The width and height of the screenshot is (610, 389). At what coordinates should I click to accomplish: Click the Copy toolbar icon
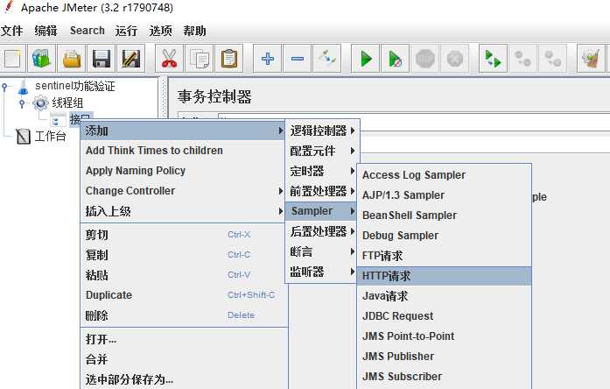click(x=200, y=59)
